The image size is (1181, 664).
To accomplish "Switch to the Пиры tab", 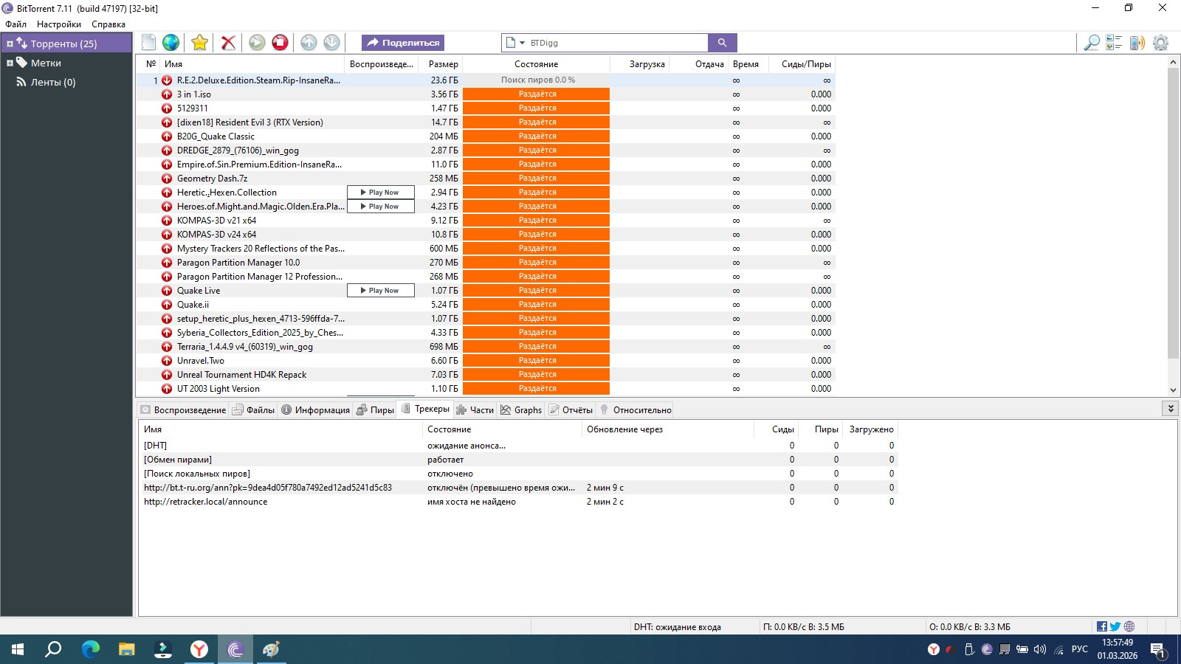I will (x=376, y=410).
